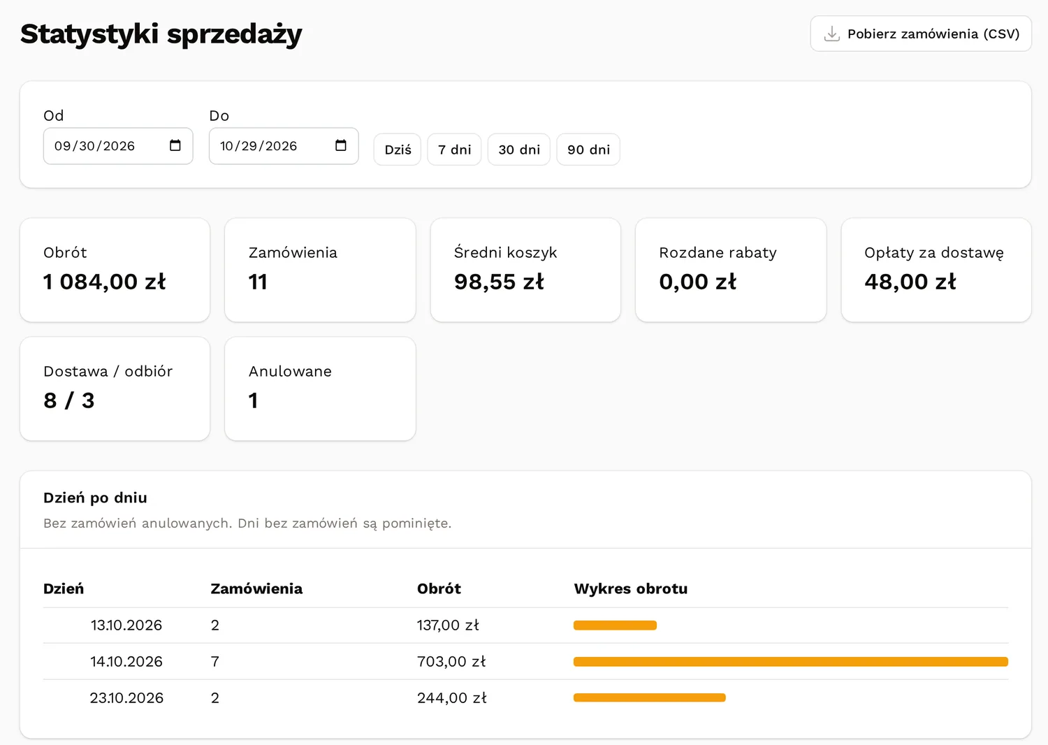Image resolution: width=1048 pixels, height=745 pixels.
Task: Open the calendar picker in the Od field
Action: pos(175,145)
